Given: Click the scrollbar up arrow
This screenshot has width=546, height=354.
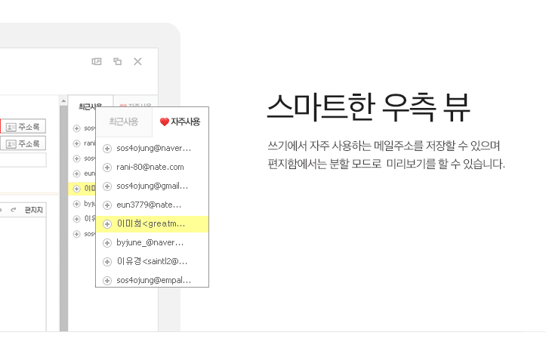Looking at the screenshot, I should pos(63,101).
